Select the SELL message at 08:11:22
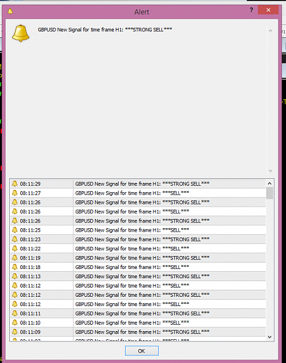Viewport: 286px width, 363px height. pyautogui.click(x=170, y=249)
